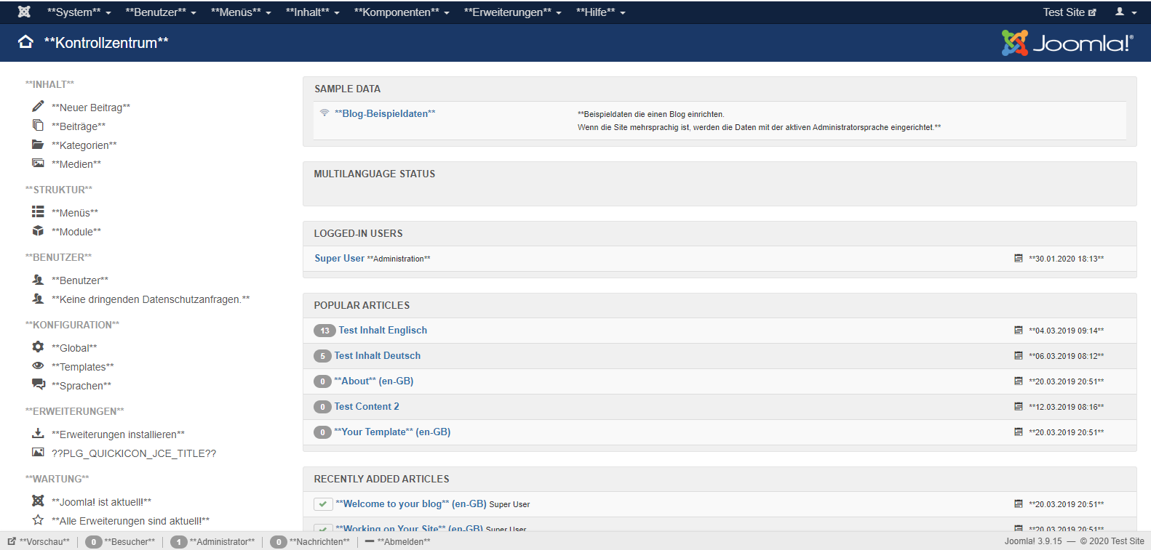Image resolution: width=1151 pixels, height=550 pixels.
Task: Open the Erweiterungen menu
Action: (512, 12)
